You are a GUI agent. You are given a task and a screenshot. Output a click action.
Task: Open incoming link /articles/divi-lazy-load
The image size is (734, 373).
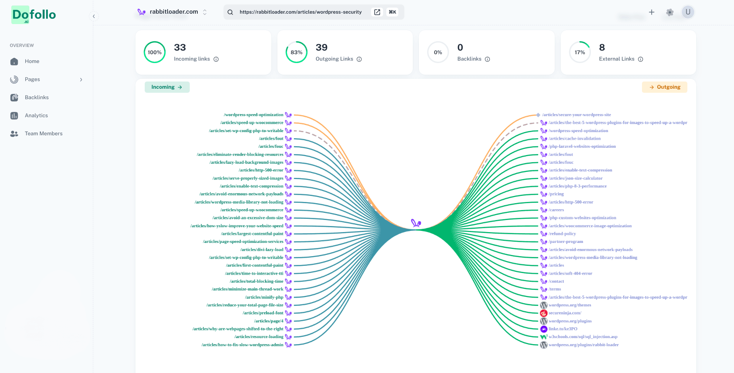[x=262, y=250]
